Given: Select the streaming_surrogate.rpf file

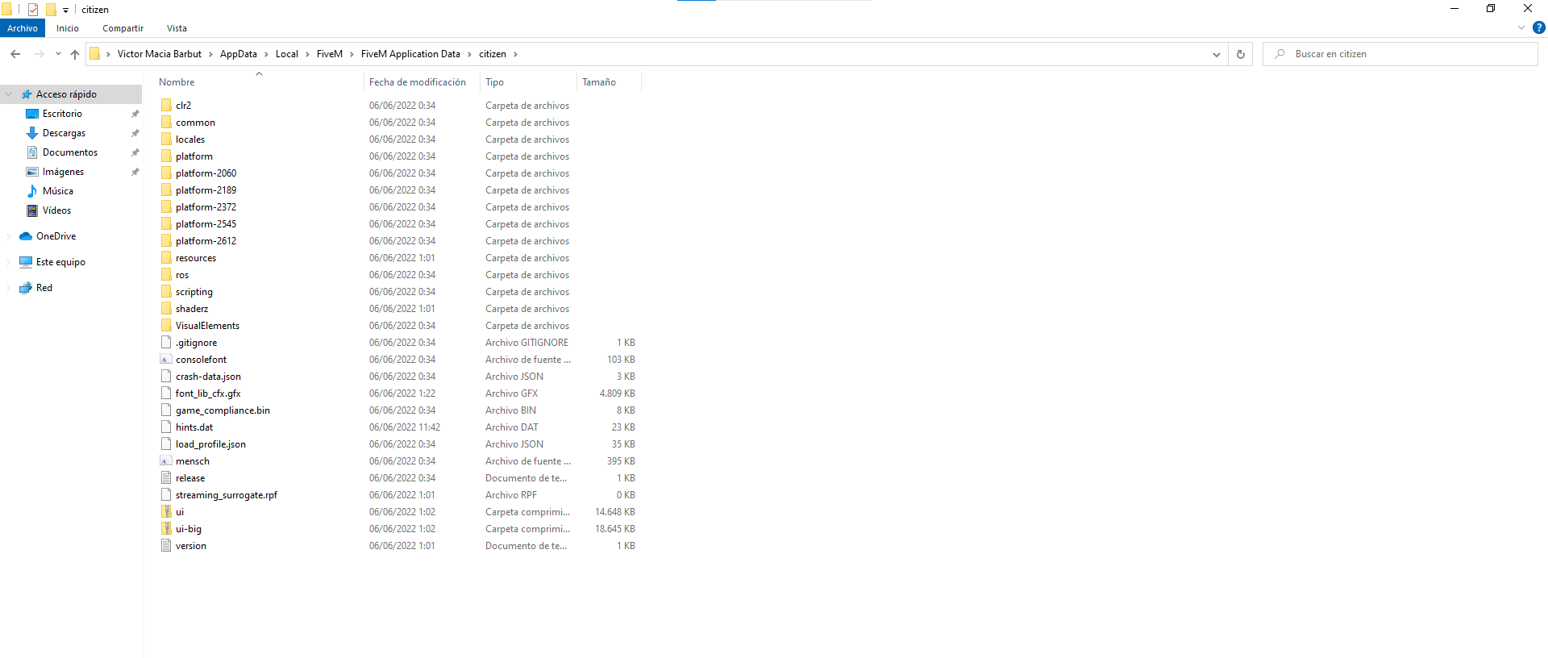Looking at the screenshot, I should tap(226, 495).
